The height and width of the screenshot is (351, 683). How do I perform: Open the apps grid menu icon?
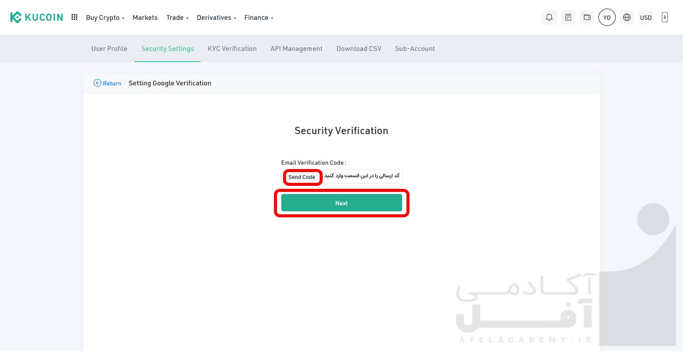[x=74, y=17]
